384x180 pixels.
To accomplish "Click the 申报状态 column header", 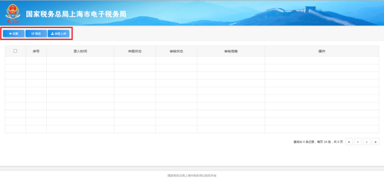I will pyautogui.click(x=135, y=51).
